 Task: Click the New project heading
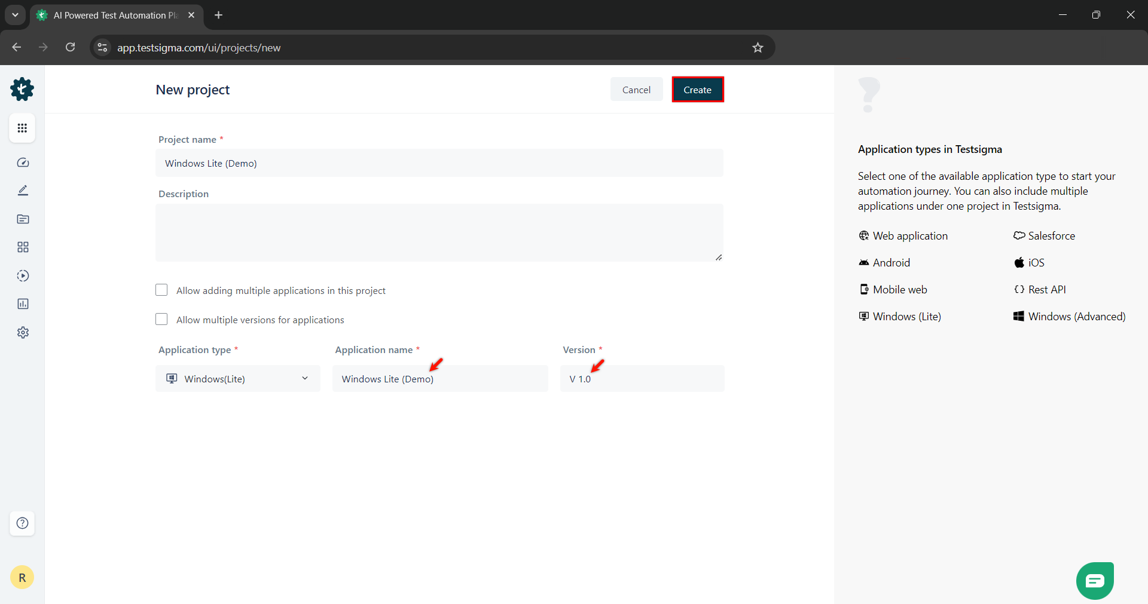click(x=193, y=90)
